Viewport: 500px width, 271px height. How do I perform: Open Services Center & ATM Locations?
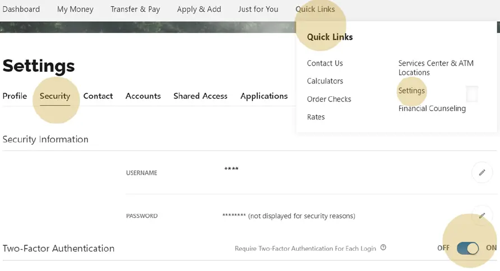[436, 68]
